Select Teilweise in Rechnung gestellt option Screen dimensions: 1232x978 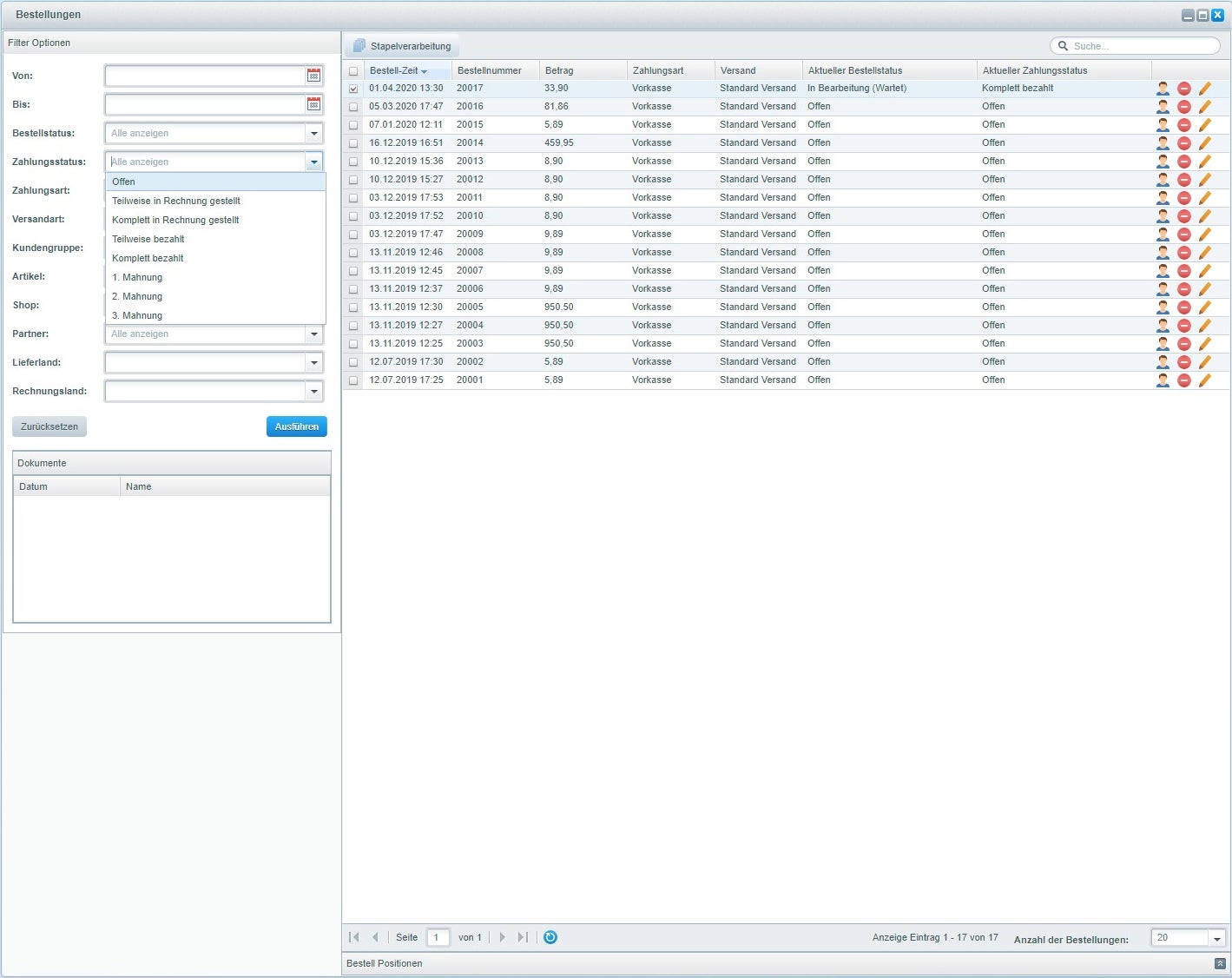tap(215, 201)
